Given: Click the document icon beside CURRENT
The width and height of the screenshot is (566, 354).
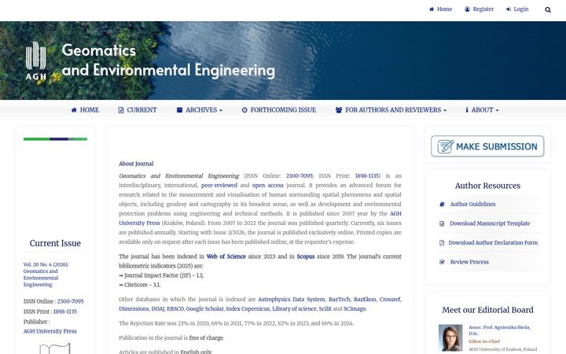Looking at the screenshot, I should click(x=121, y=110).
